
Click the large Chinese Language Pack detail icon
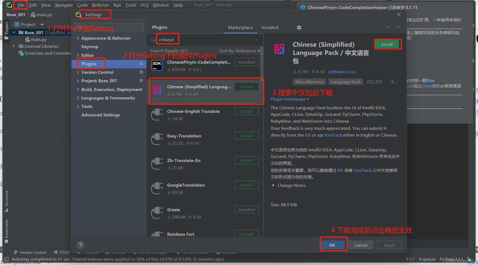tap(279, 49)
